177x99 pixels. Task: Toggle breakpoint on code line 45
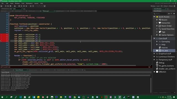tap(1, 35)
